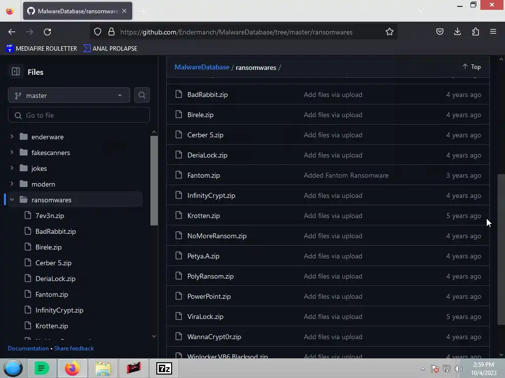Open the Pocket save icon
The height and width of the screenshot is (378, 505).
(439, 31)
